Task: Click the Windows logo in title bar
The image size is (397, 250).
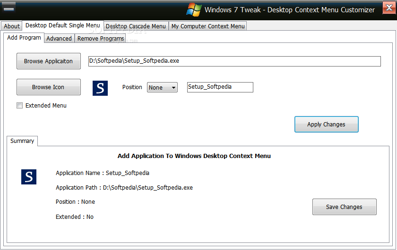Action: coord(194,10)
